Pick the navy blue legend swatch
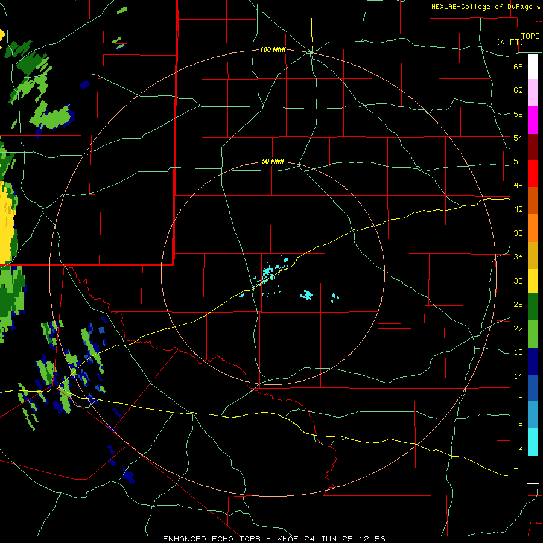This screenshot has width=543, height=543. [533, 361]
